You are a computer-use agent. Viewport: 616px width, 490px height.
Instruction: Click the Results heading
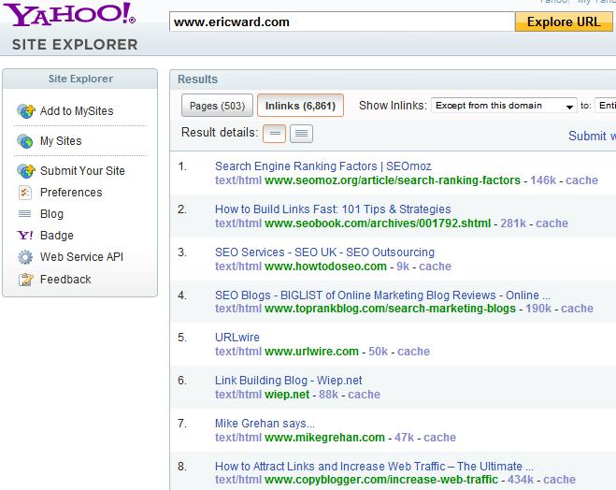[x=197, y=79]
